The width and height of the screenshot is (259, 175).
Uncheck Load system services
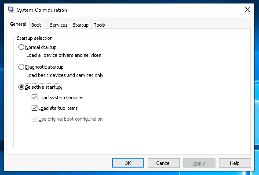tap(34, 98)
